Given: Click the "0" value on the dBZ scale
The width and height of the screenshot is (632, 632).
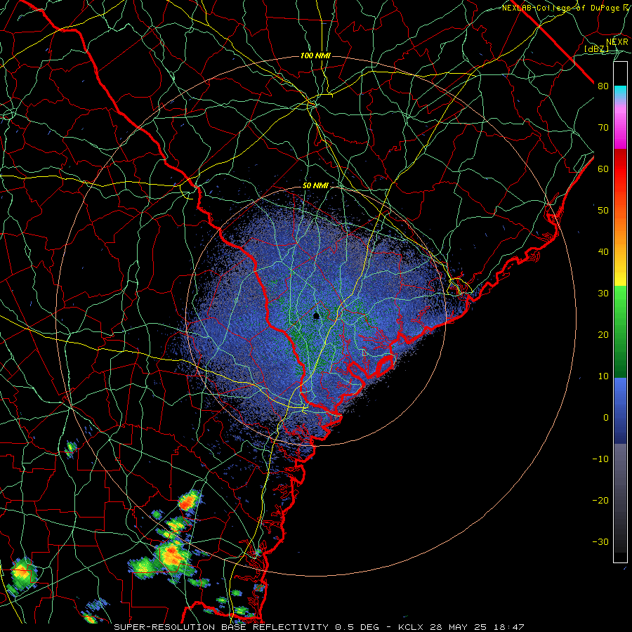Looking at the screenshot, I should click(606, 418).
